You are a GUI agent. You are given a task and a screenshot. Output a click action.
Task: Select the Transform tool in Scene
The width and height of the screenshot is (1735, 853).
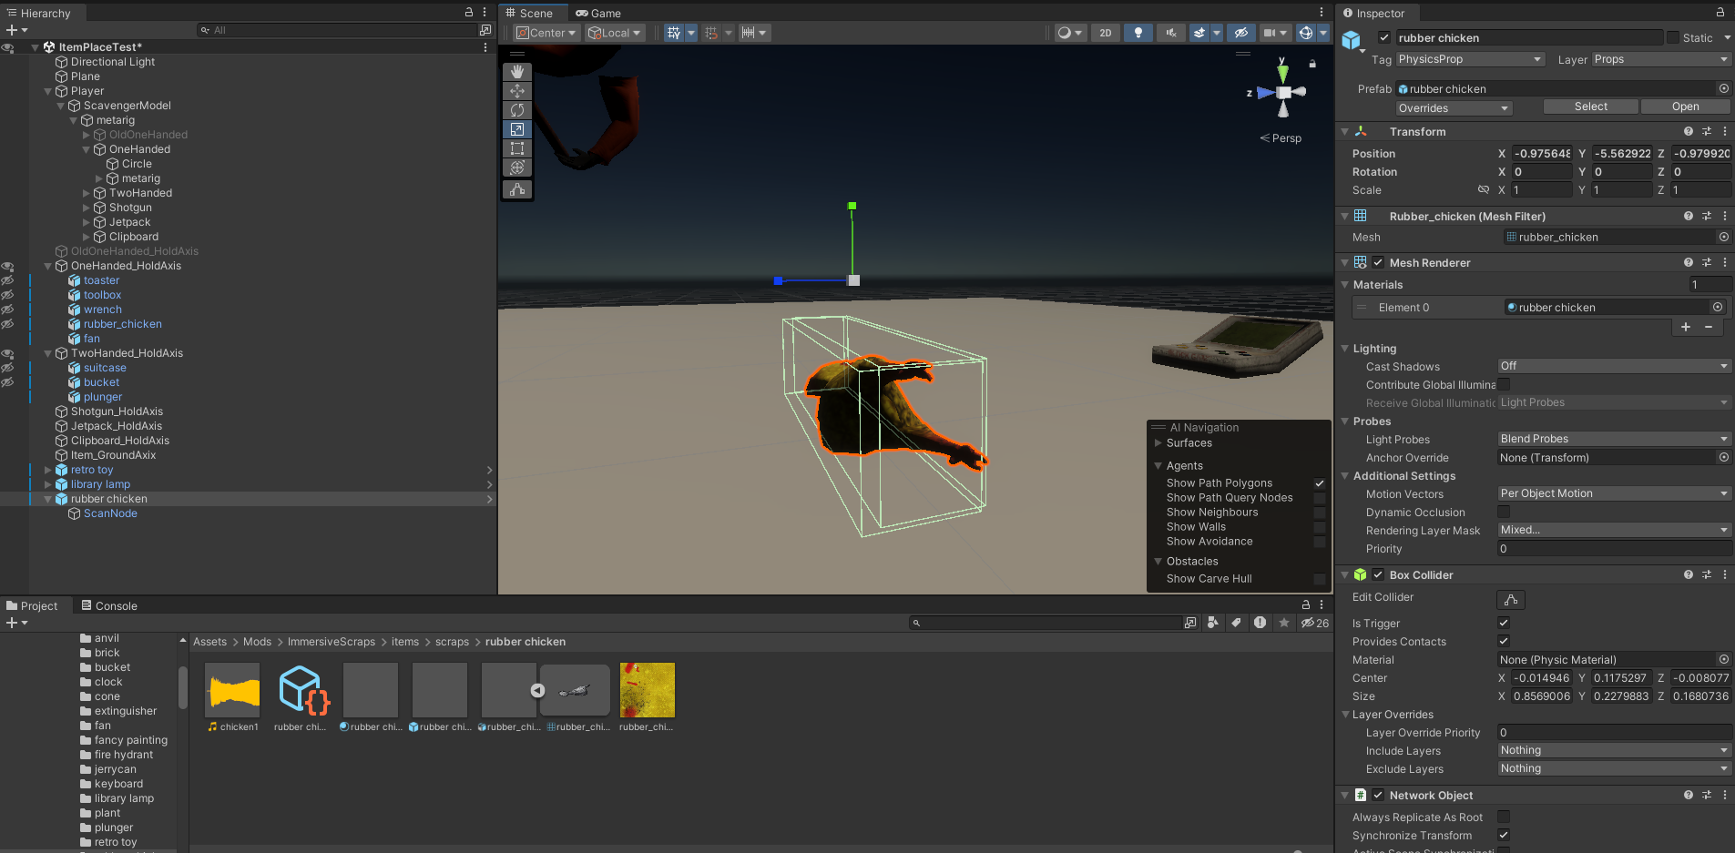click(x=517, y=168)
